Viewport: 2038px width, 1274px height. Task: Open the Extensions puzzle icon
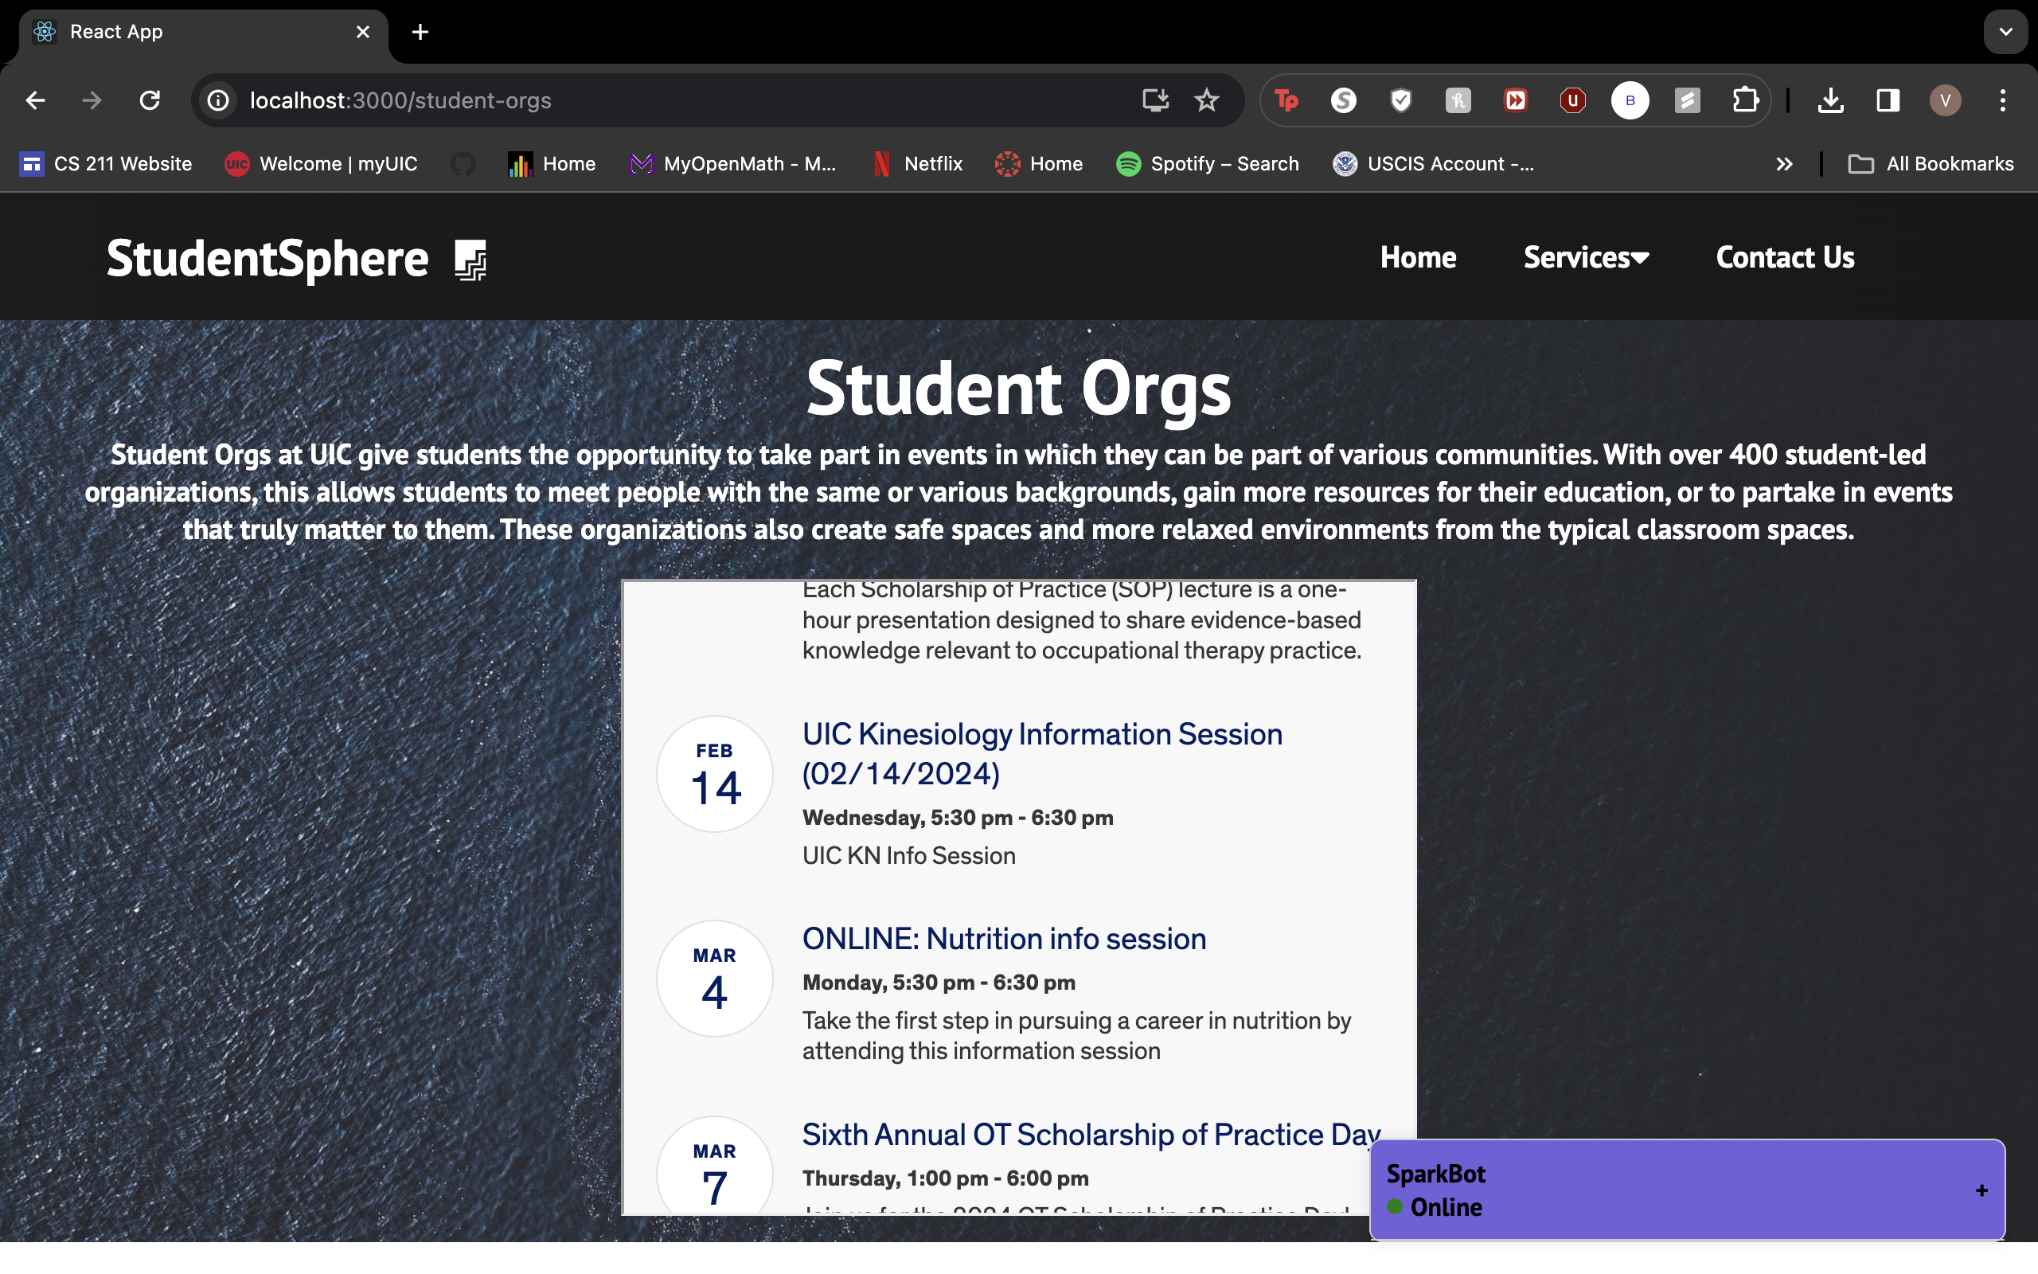[1745, 100]
